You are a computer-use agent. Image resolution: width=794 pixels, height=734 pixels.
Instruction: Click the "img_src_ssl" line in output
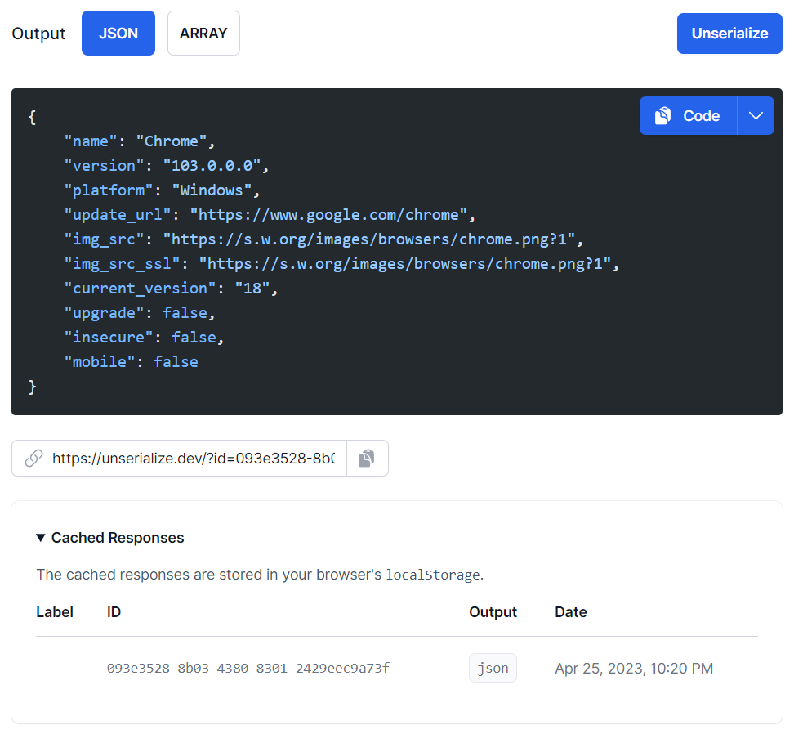click(341, 264)
